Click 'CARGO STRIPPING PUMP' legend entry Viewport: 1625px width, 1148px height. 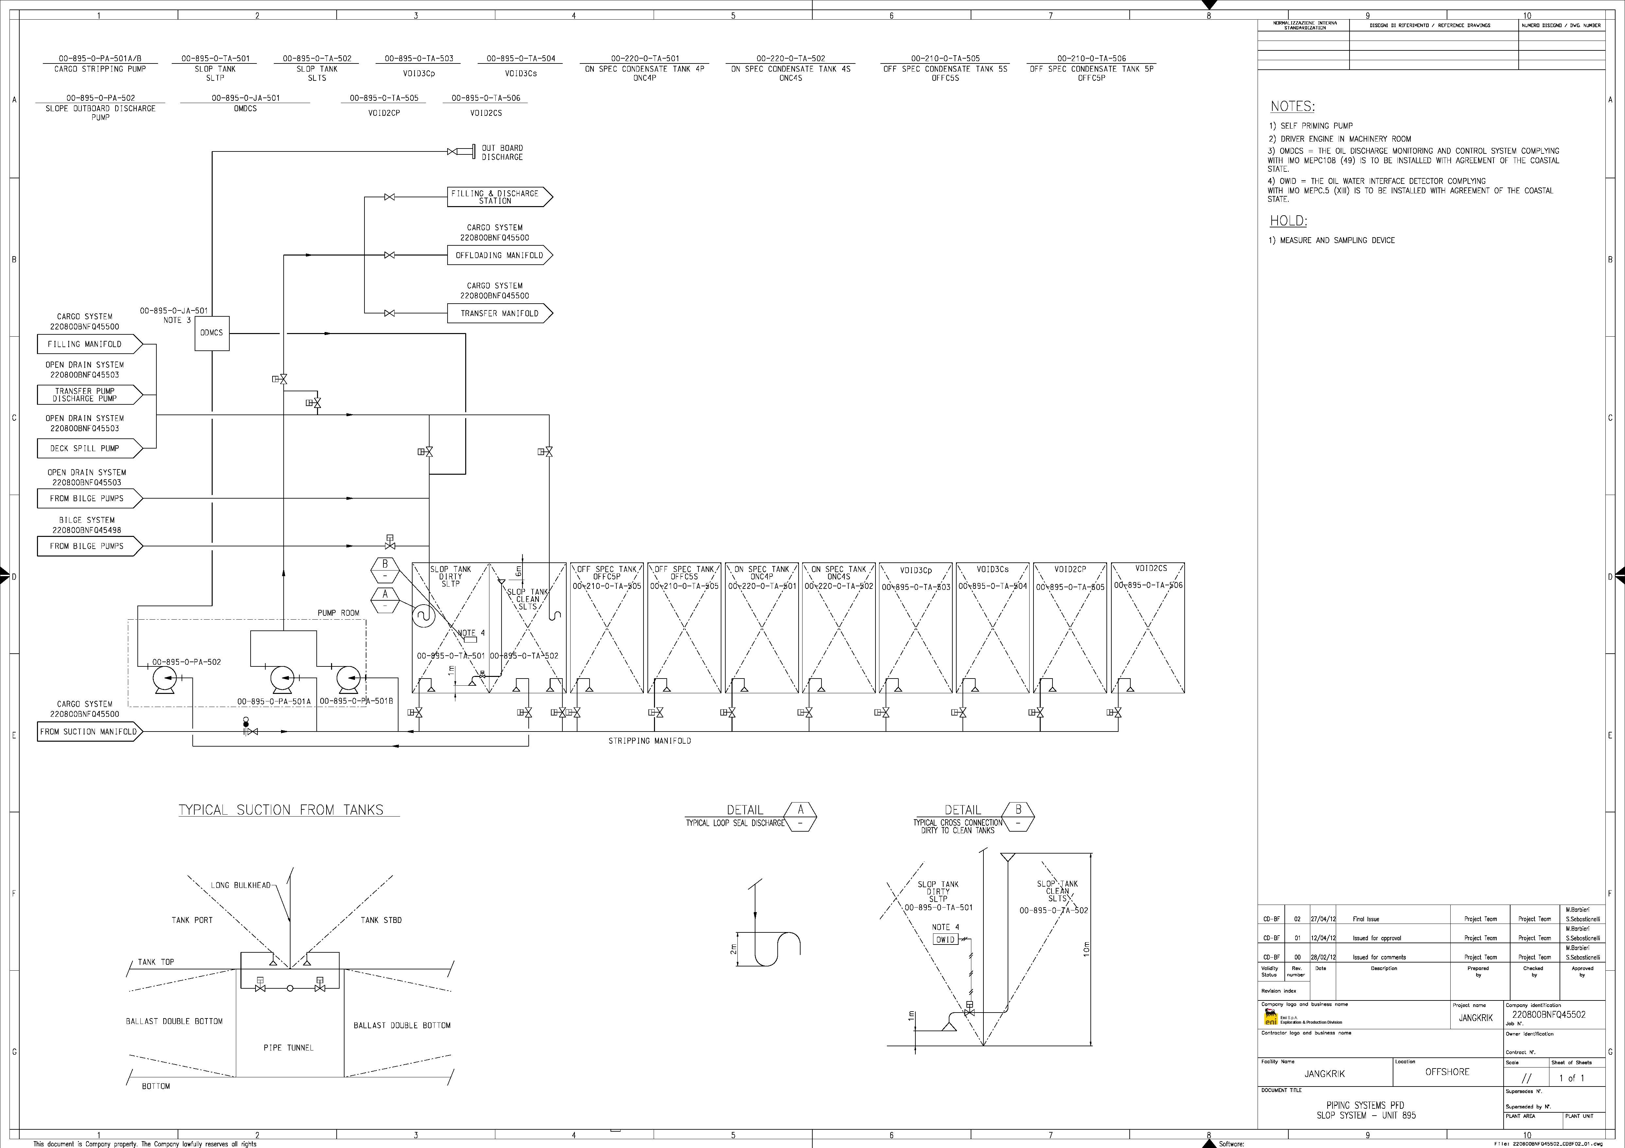[100, 69]
